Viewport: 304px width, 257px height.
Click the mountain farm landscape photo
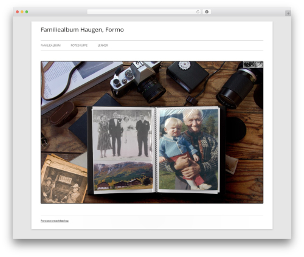(123, 176)
